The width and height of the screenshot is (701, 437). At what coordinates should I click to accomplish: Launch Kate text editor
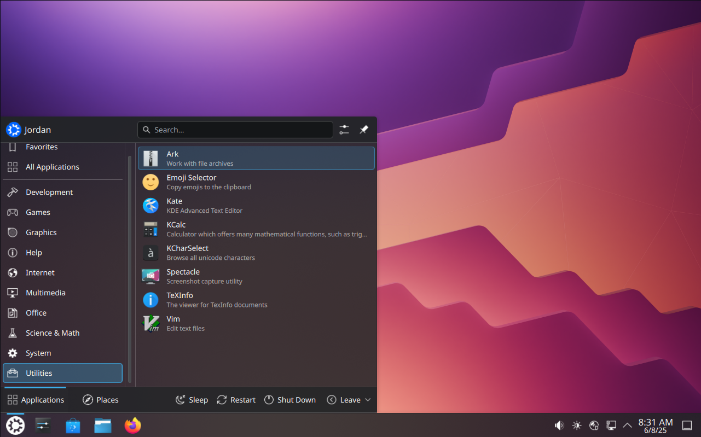pyautogui.click(x=256, y=205)
